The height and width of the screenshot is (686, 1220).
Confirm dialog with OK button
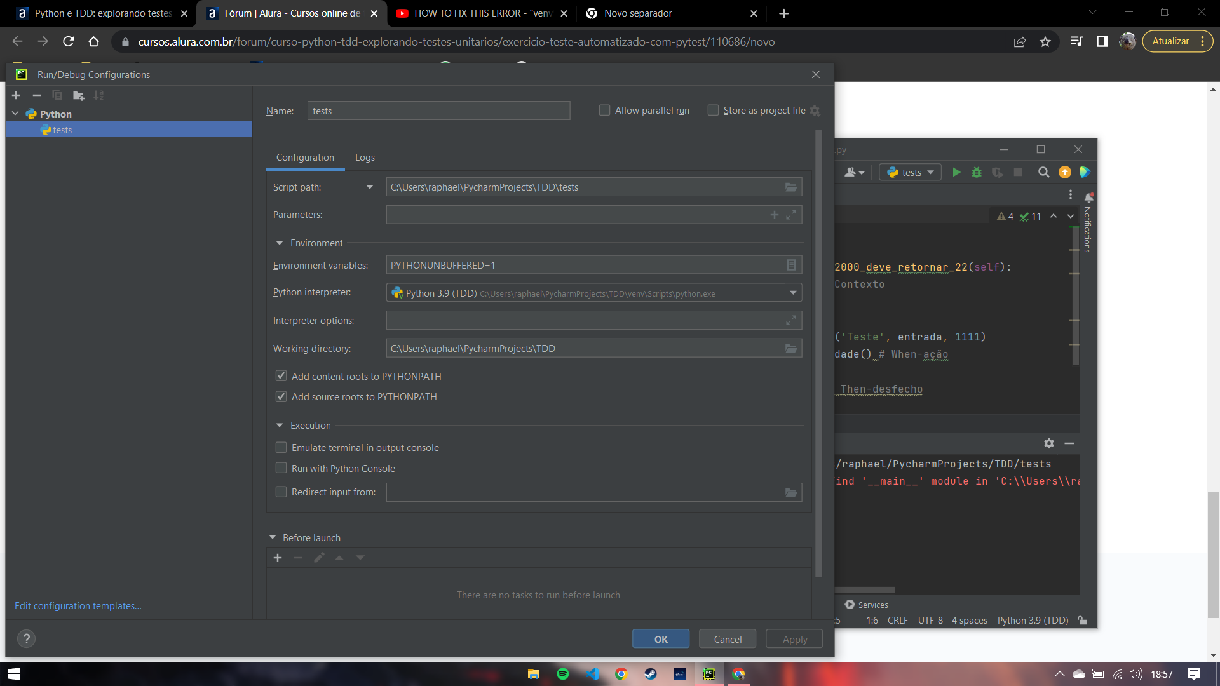(661, 639)
